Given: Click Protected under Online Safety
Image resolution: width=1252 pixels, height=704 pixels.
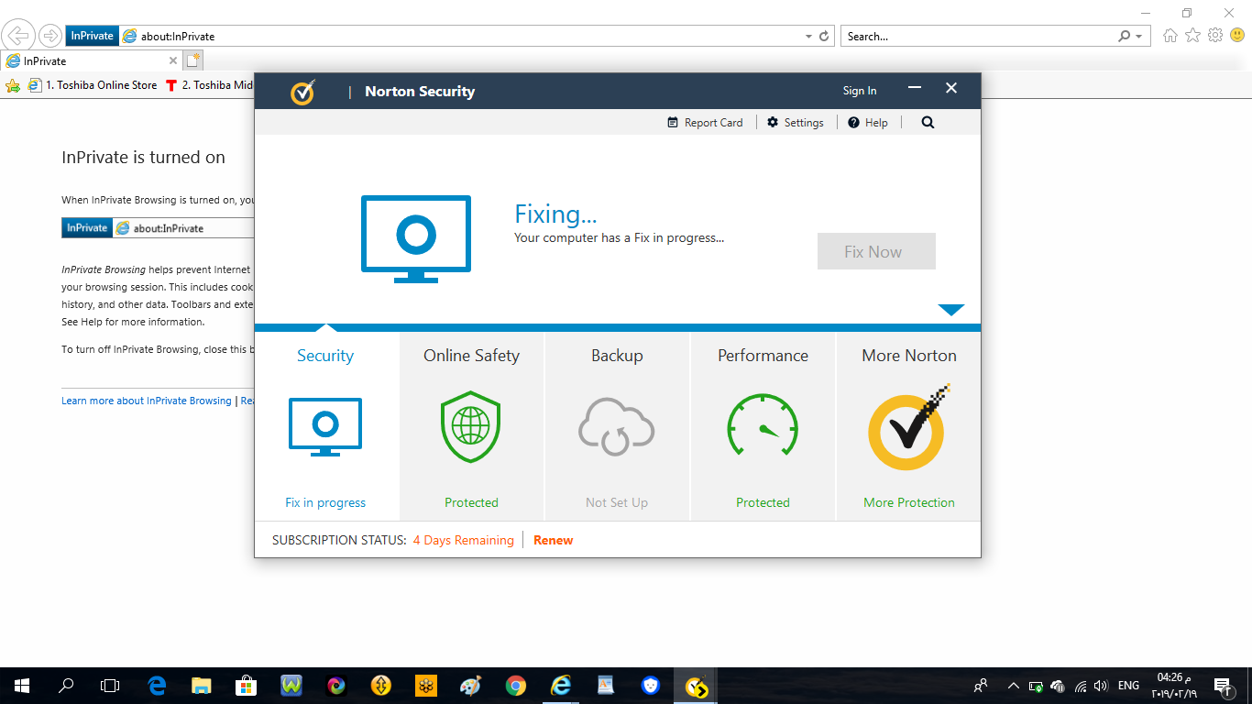Looking at the screenshot, I should 471,502.
